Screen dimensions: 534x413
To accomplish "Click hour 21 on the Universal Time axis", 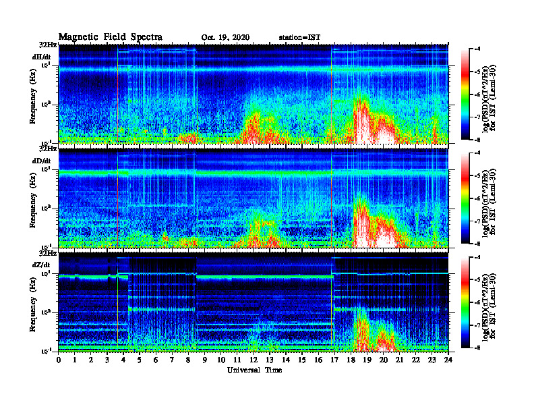I will tap(399, 360).
